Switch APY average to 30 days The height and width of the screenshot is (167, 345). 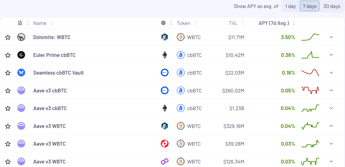click(332, 6)
